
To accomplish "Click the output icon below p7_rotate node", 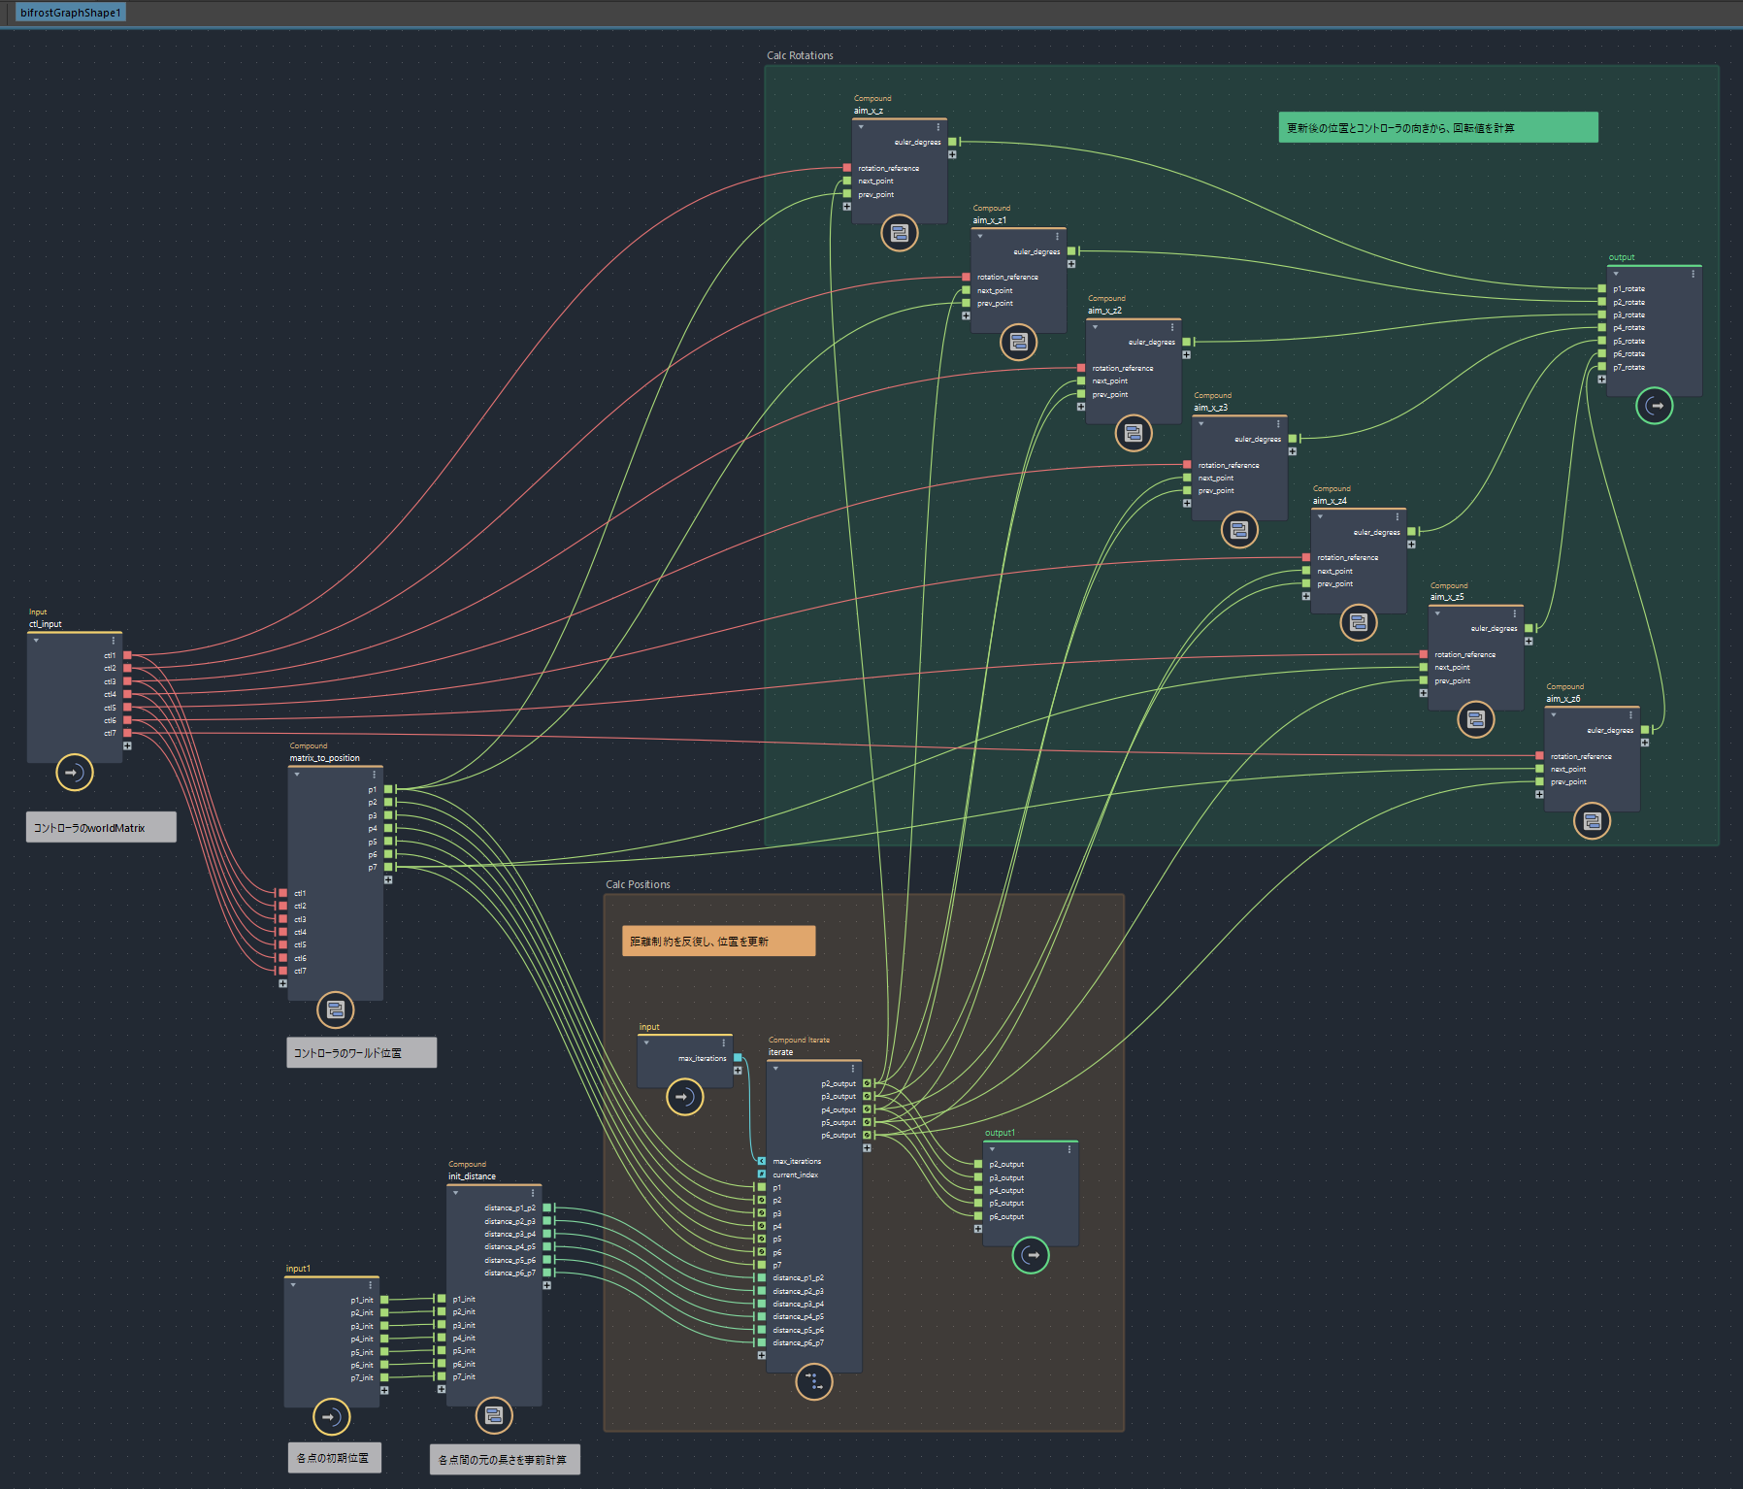I will (1654, 406).
